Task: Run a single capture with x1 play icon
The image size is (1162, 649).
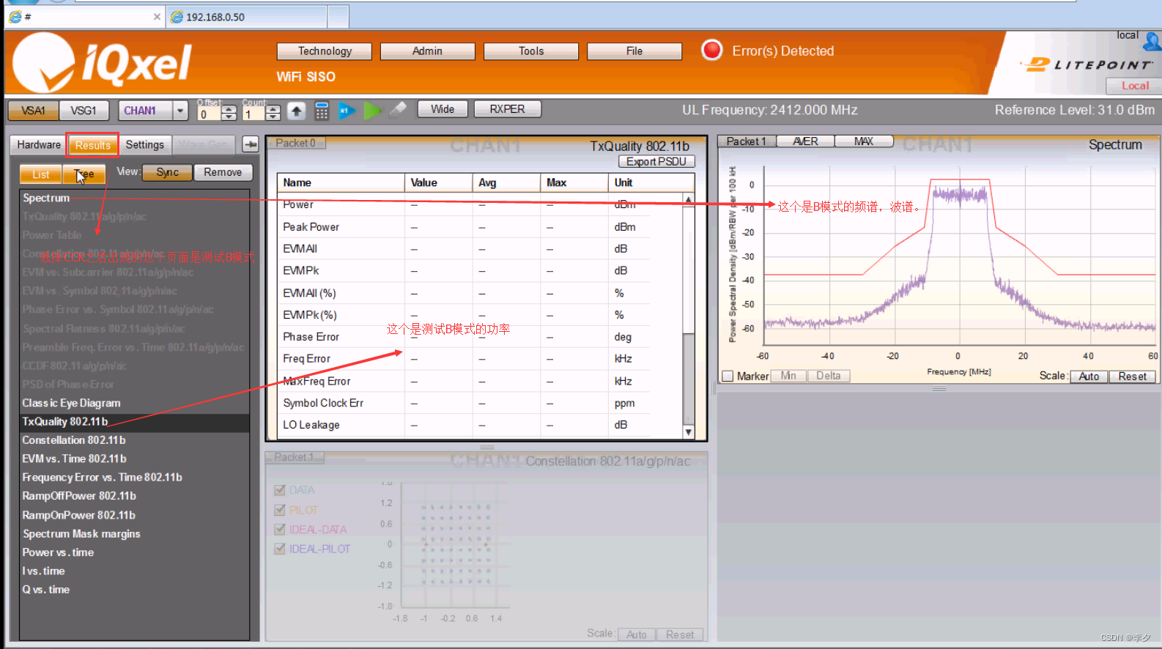Action: point(347,111)
